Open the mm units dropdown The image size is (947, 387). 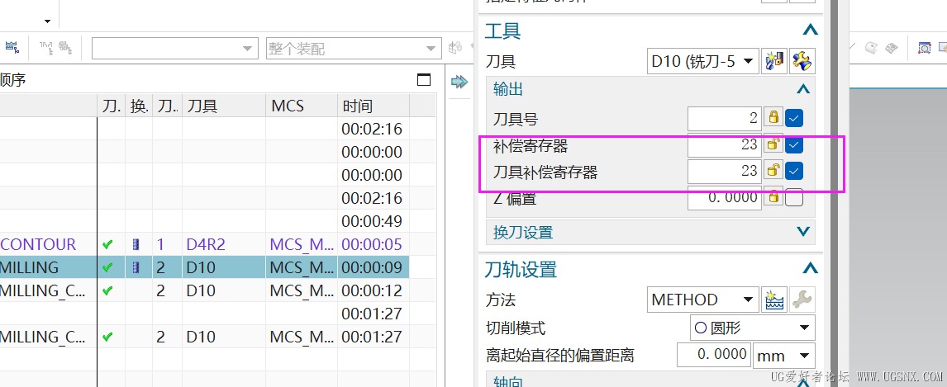[x=784, y=355]
